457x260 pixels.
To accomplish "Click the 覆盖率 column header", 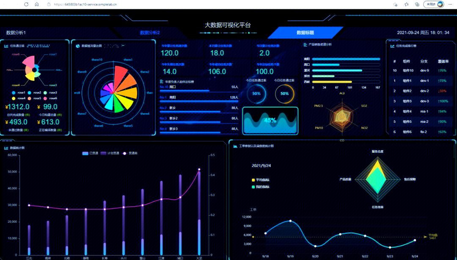I will (443, 61).
